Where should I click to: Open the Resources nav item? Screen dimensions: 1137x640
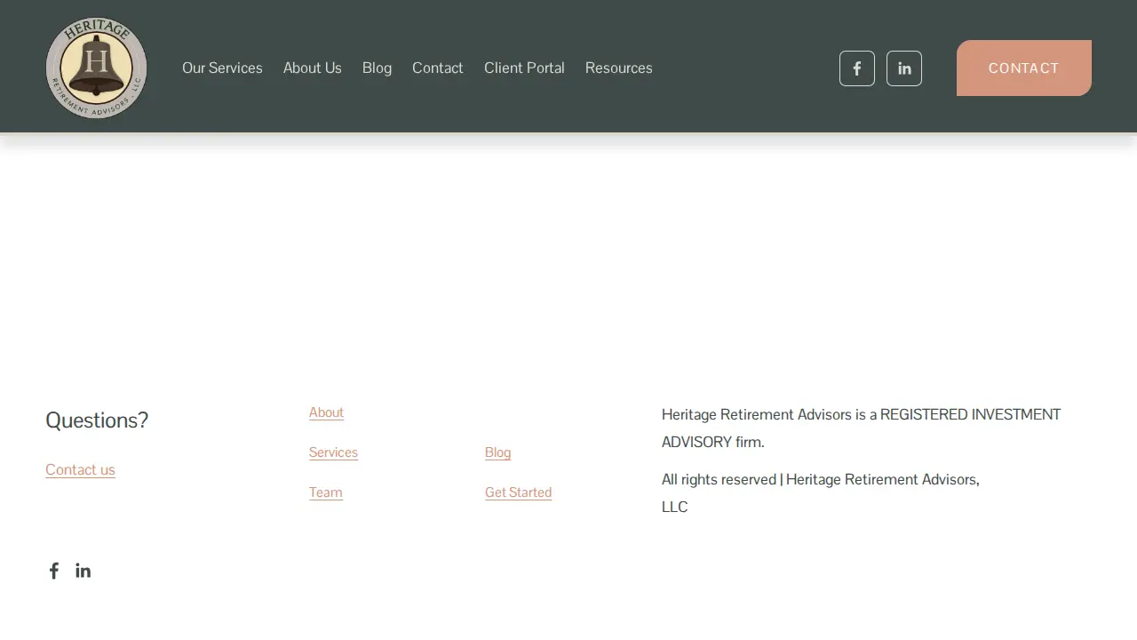[x=619, y=68]
